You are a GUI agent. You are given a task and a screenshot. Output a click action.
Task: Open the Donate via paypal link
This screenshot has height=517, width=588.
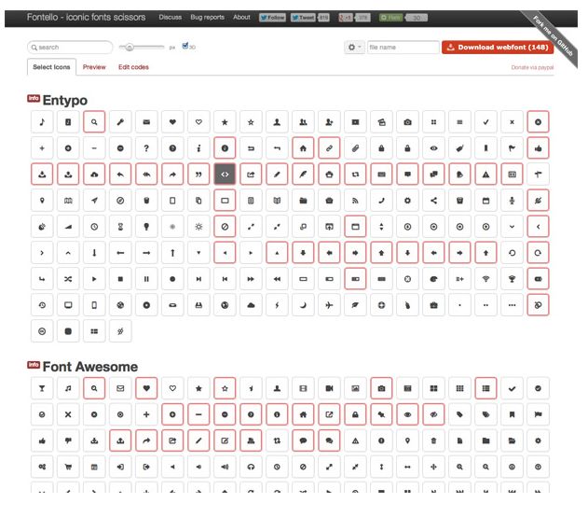[532, 67]
